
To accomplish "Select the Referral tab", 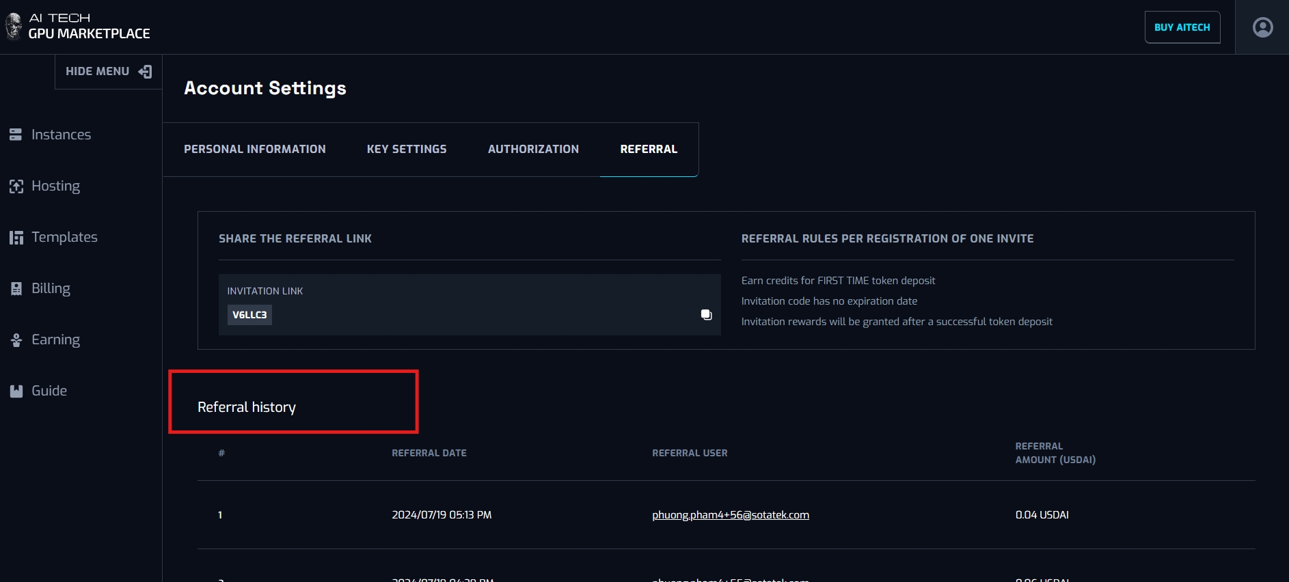I will (649, 149).
